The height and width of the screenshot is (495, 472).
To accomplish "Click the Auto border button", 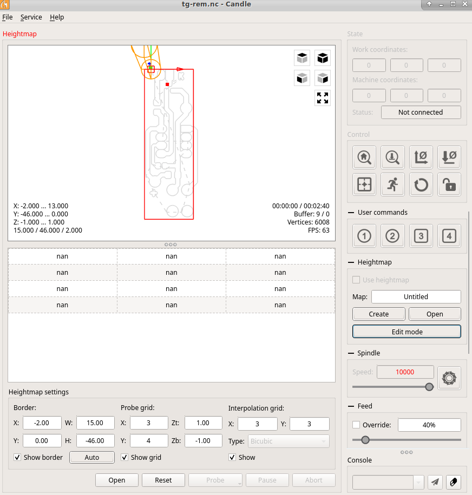I will (92, 457).
